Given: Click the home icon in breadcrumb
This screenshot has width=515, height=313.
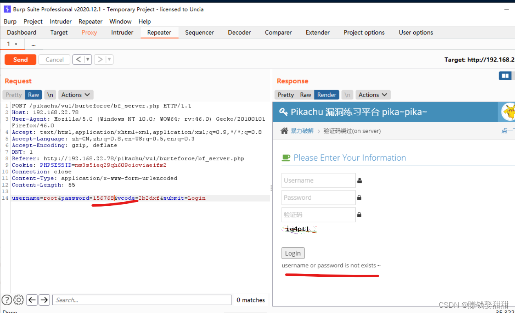Looking at the screenshot, I should coord(284,131).
